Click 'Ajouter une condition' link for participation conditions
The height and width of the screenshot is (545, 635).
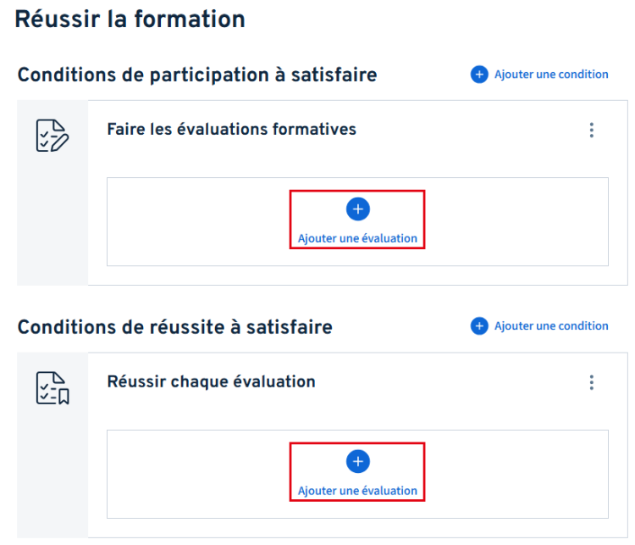(551, 75)
